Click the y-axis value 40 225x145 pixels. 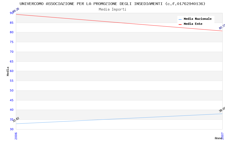(12, 110)
